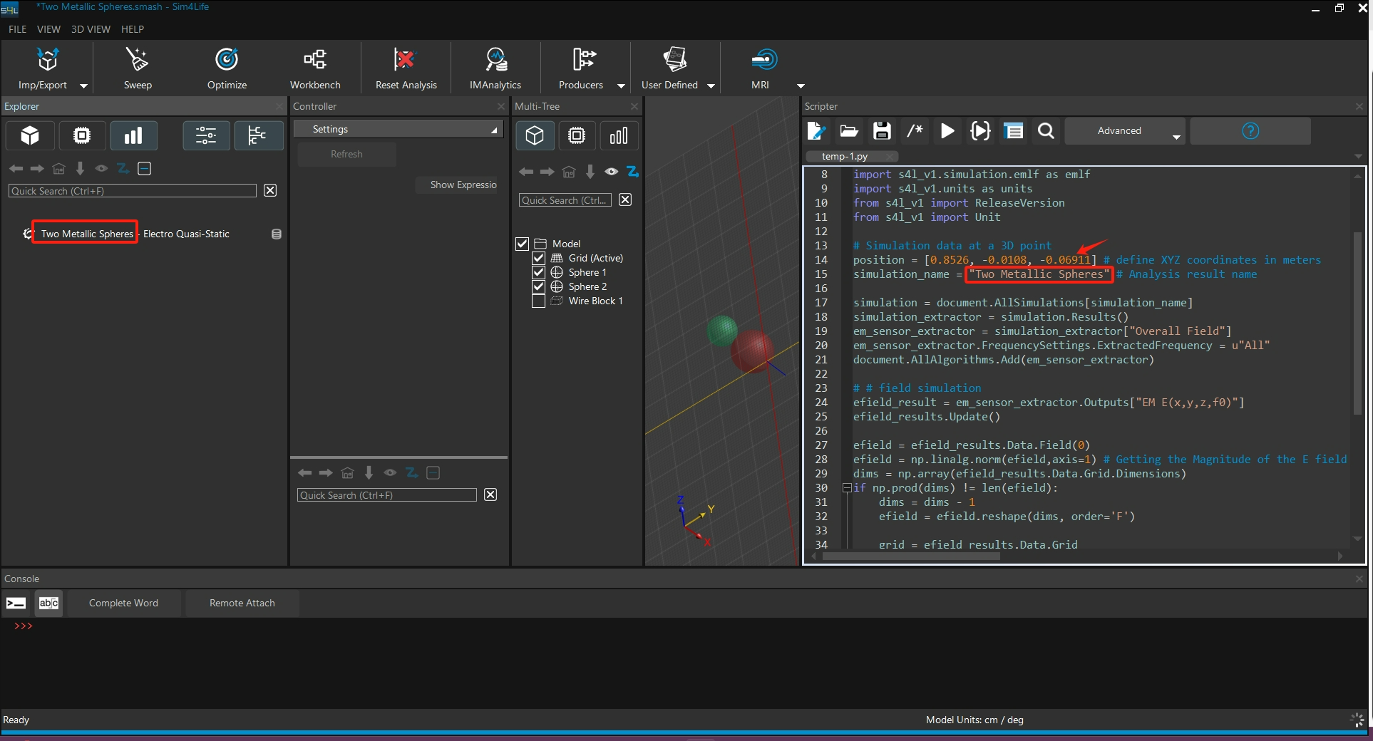Click the Explorer Quick Search field
This screenshot has width=1373, height=741.
[133, 191]
